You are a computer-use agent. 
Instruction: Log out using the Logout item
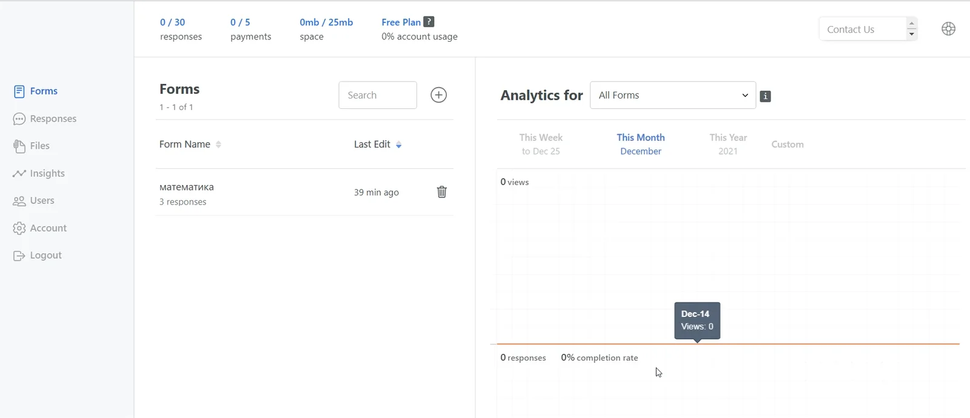(x=38, y=255)
